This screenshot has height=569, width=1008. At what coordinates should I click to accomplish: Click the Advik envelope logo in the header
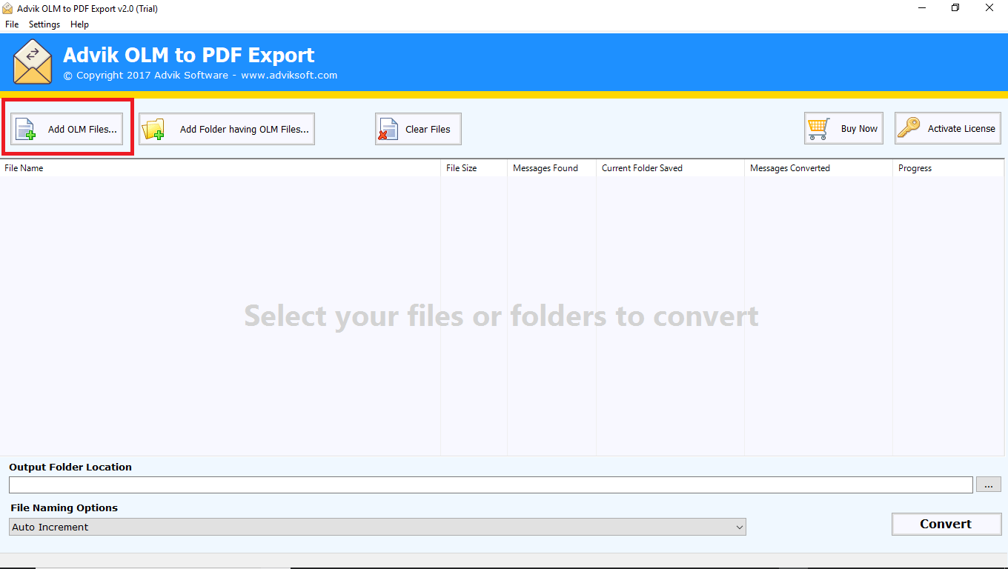coord(33,62)
